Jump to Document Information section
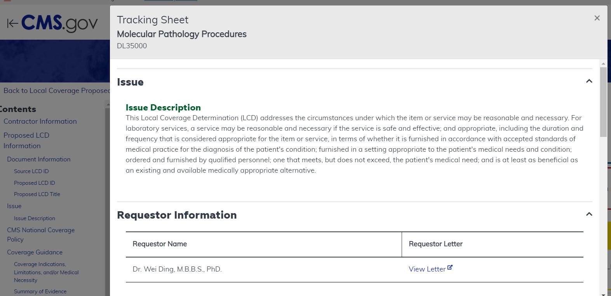This screenshot has width=611, height=296. click(x=38, y=159)
